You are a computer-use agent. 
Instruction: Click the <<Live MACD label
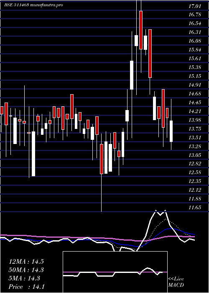(176, 282)
